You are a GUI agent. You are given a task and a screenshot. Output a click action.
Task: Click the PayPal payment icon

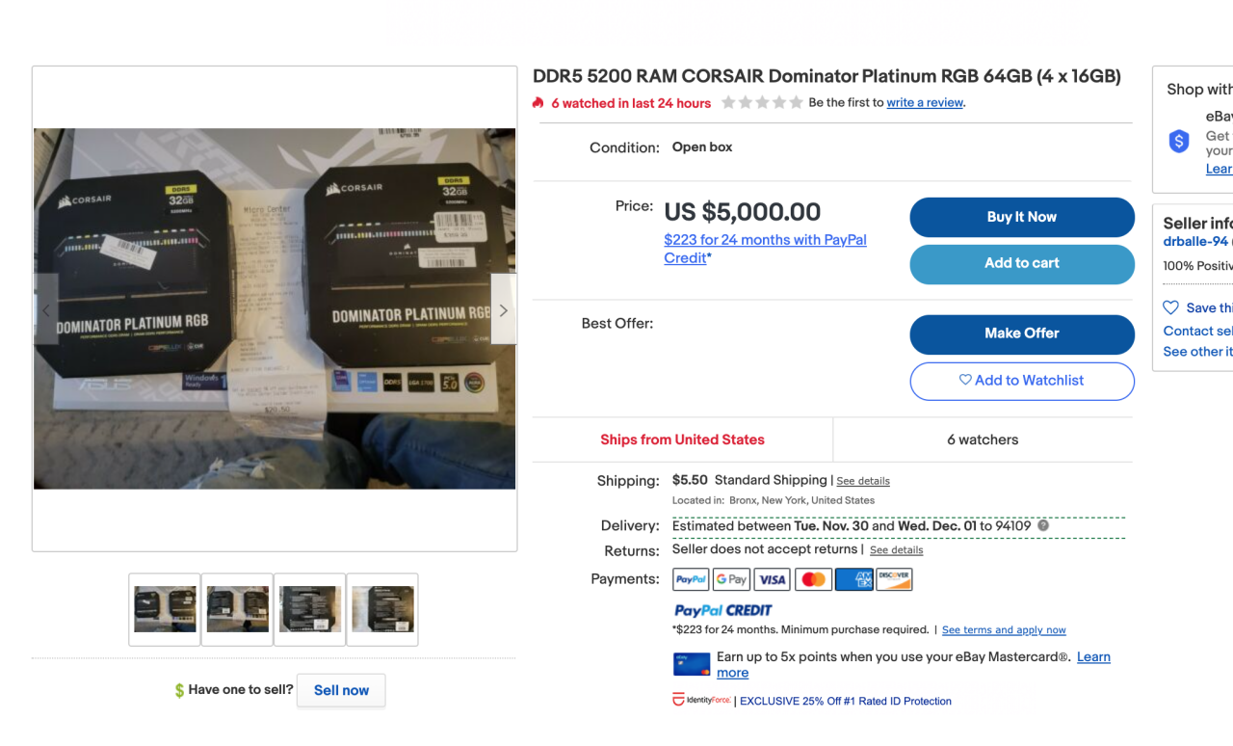pyautogui.click(x=691, y=578)
